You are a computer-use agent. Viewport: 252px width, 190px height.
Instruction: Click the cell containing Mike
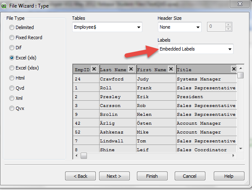156,132
